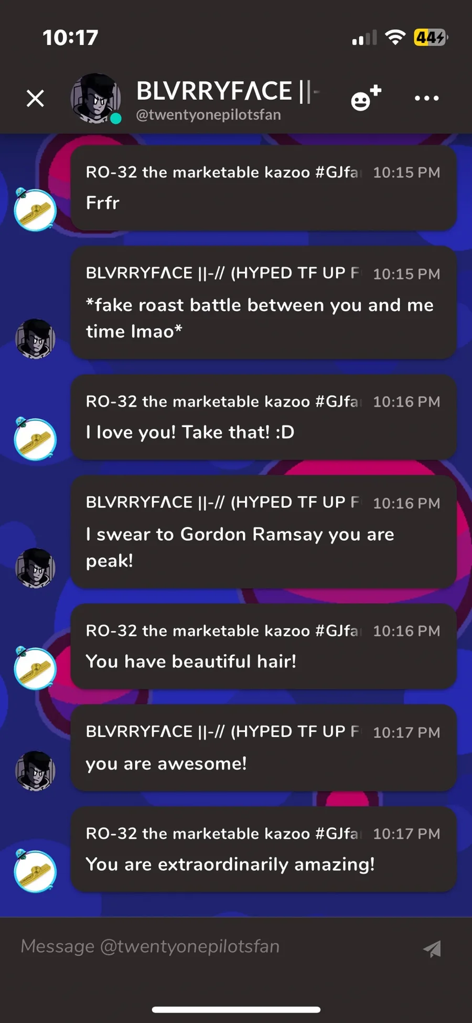Viewport: 472px width, 1023px height.
Task: Tap the send paper plane icon
Action: [432, 948]
